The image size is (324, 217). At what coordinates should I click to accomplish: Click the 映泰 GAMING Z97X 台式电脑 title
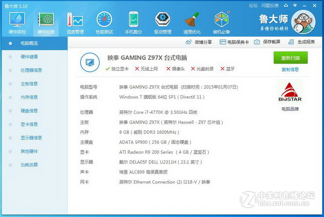coord(147,57)
